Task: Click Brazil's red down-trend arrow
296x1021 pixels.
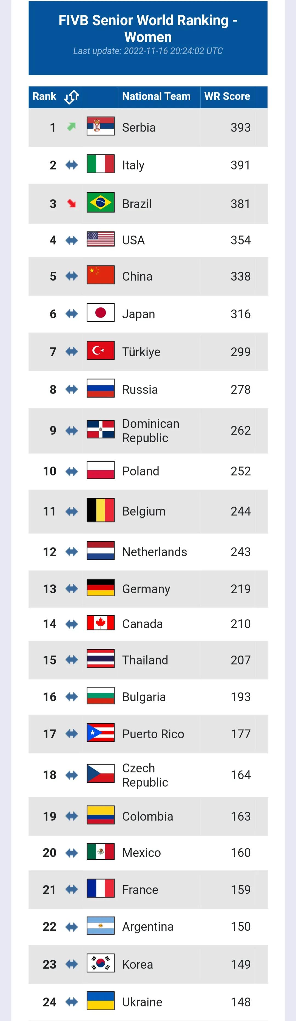Action: [71, 203]
